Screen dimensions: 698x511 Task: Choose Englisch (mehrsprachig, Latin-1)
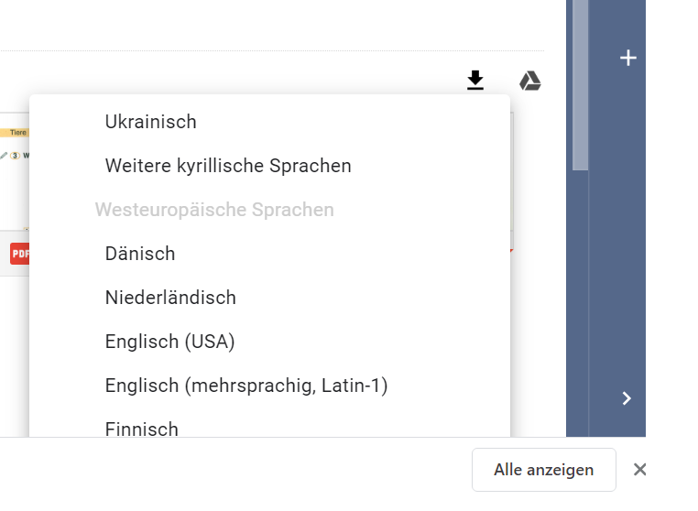tap(246, 386)
